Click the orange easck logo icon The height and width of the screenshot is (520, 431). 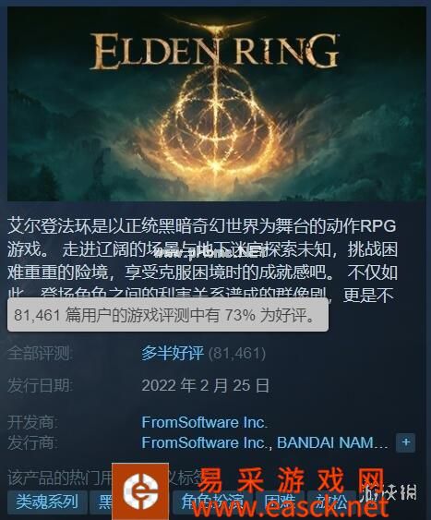point(140,491)
